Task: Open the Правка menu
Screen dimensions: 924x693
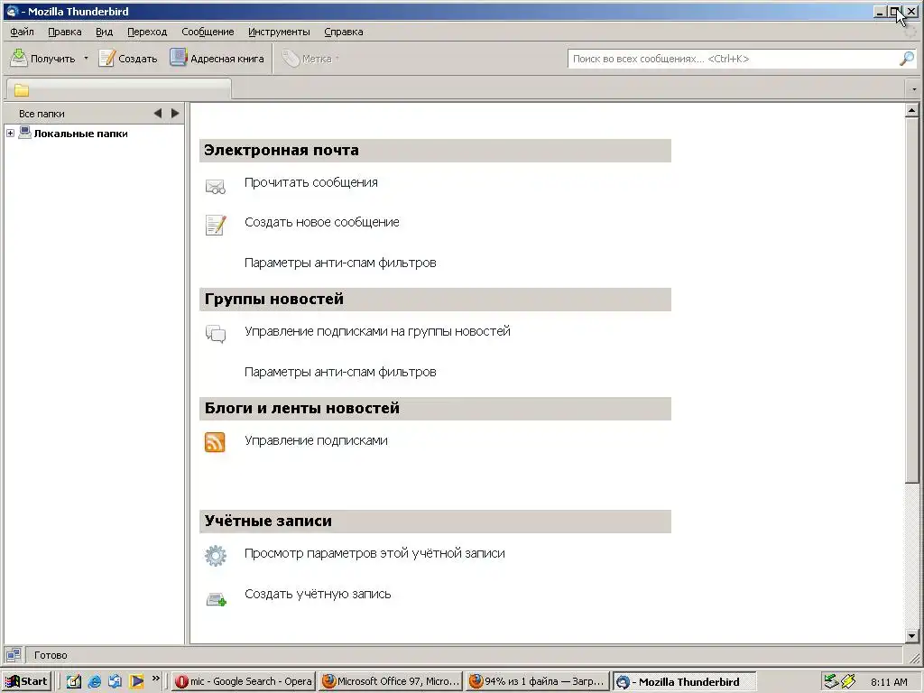Action: pos(65,32)
